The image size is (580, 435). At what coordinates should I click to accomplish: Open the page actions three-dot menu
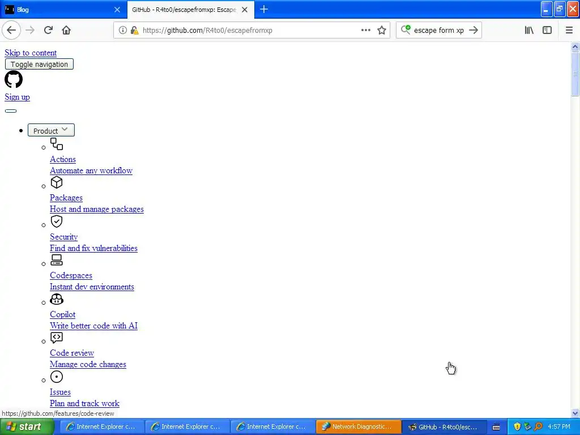point(366,31)
